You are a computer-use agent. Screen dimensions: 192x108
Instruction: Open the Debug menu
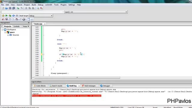(x=40, y=5)
